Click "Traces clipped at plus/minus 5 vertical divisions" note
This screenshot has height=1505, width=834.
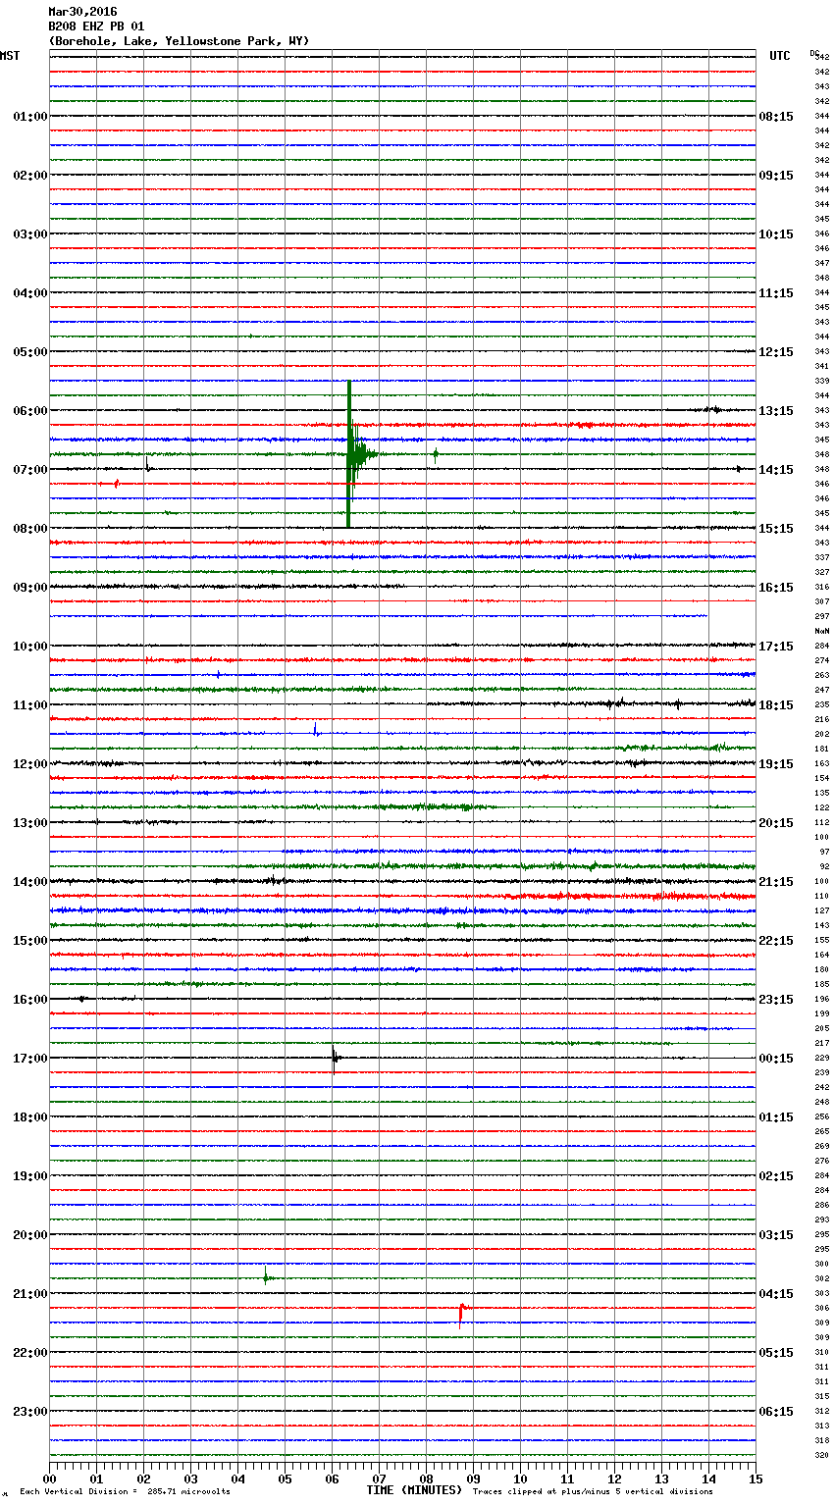593,1492
